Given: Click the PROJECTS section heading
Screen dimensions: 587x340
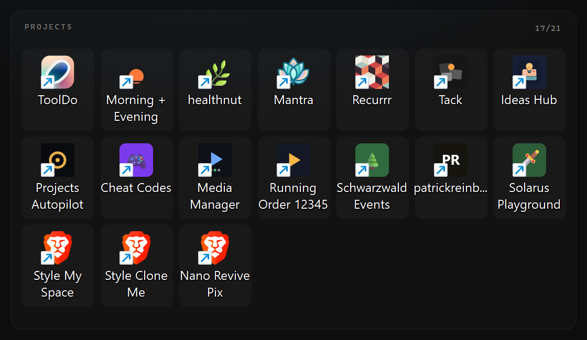Looking at the screenshot, I should click(48, 27).
